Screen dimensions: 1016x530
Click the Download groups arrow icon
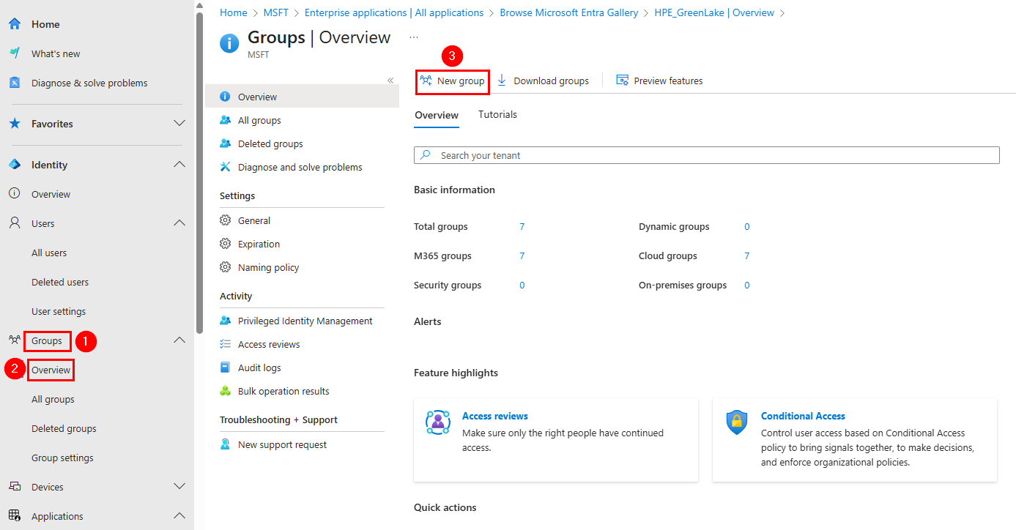502,81
